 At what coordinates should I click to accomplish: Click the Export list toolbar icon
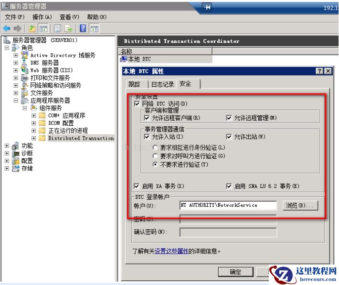pyautogui.click(x=69, y=28)
